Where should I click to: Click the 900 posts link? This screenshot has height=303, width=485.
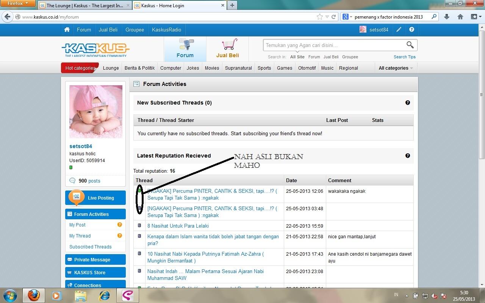click(89, 181)
